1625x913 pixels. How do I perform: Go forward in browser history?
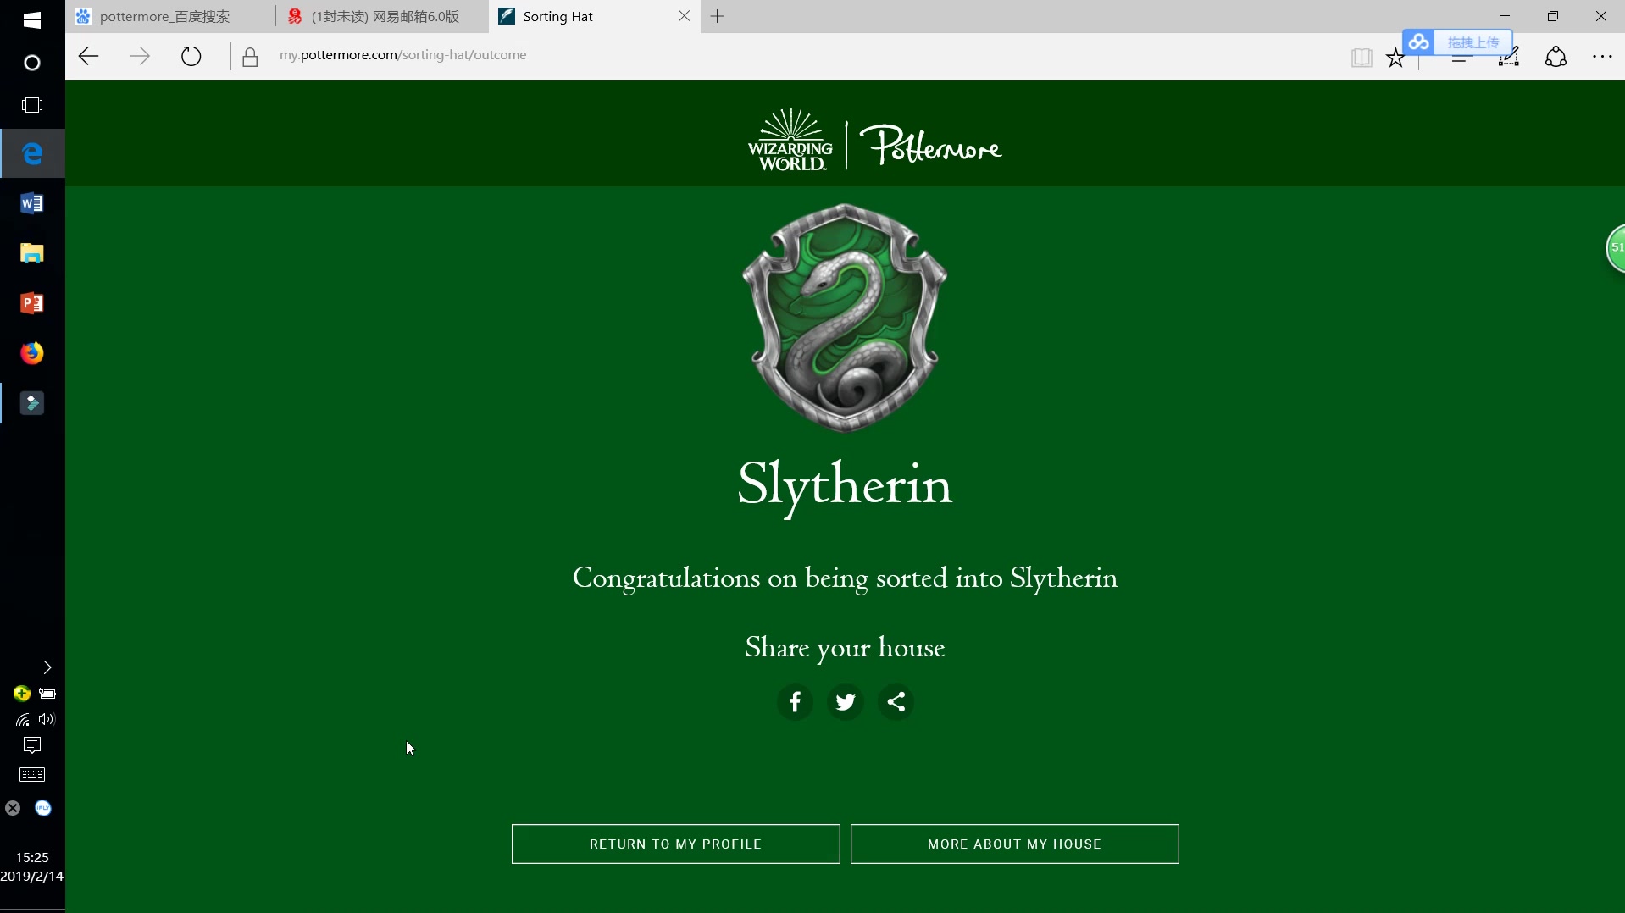tap(140, 57)
